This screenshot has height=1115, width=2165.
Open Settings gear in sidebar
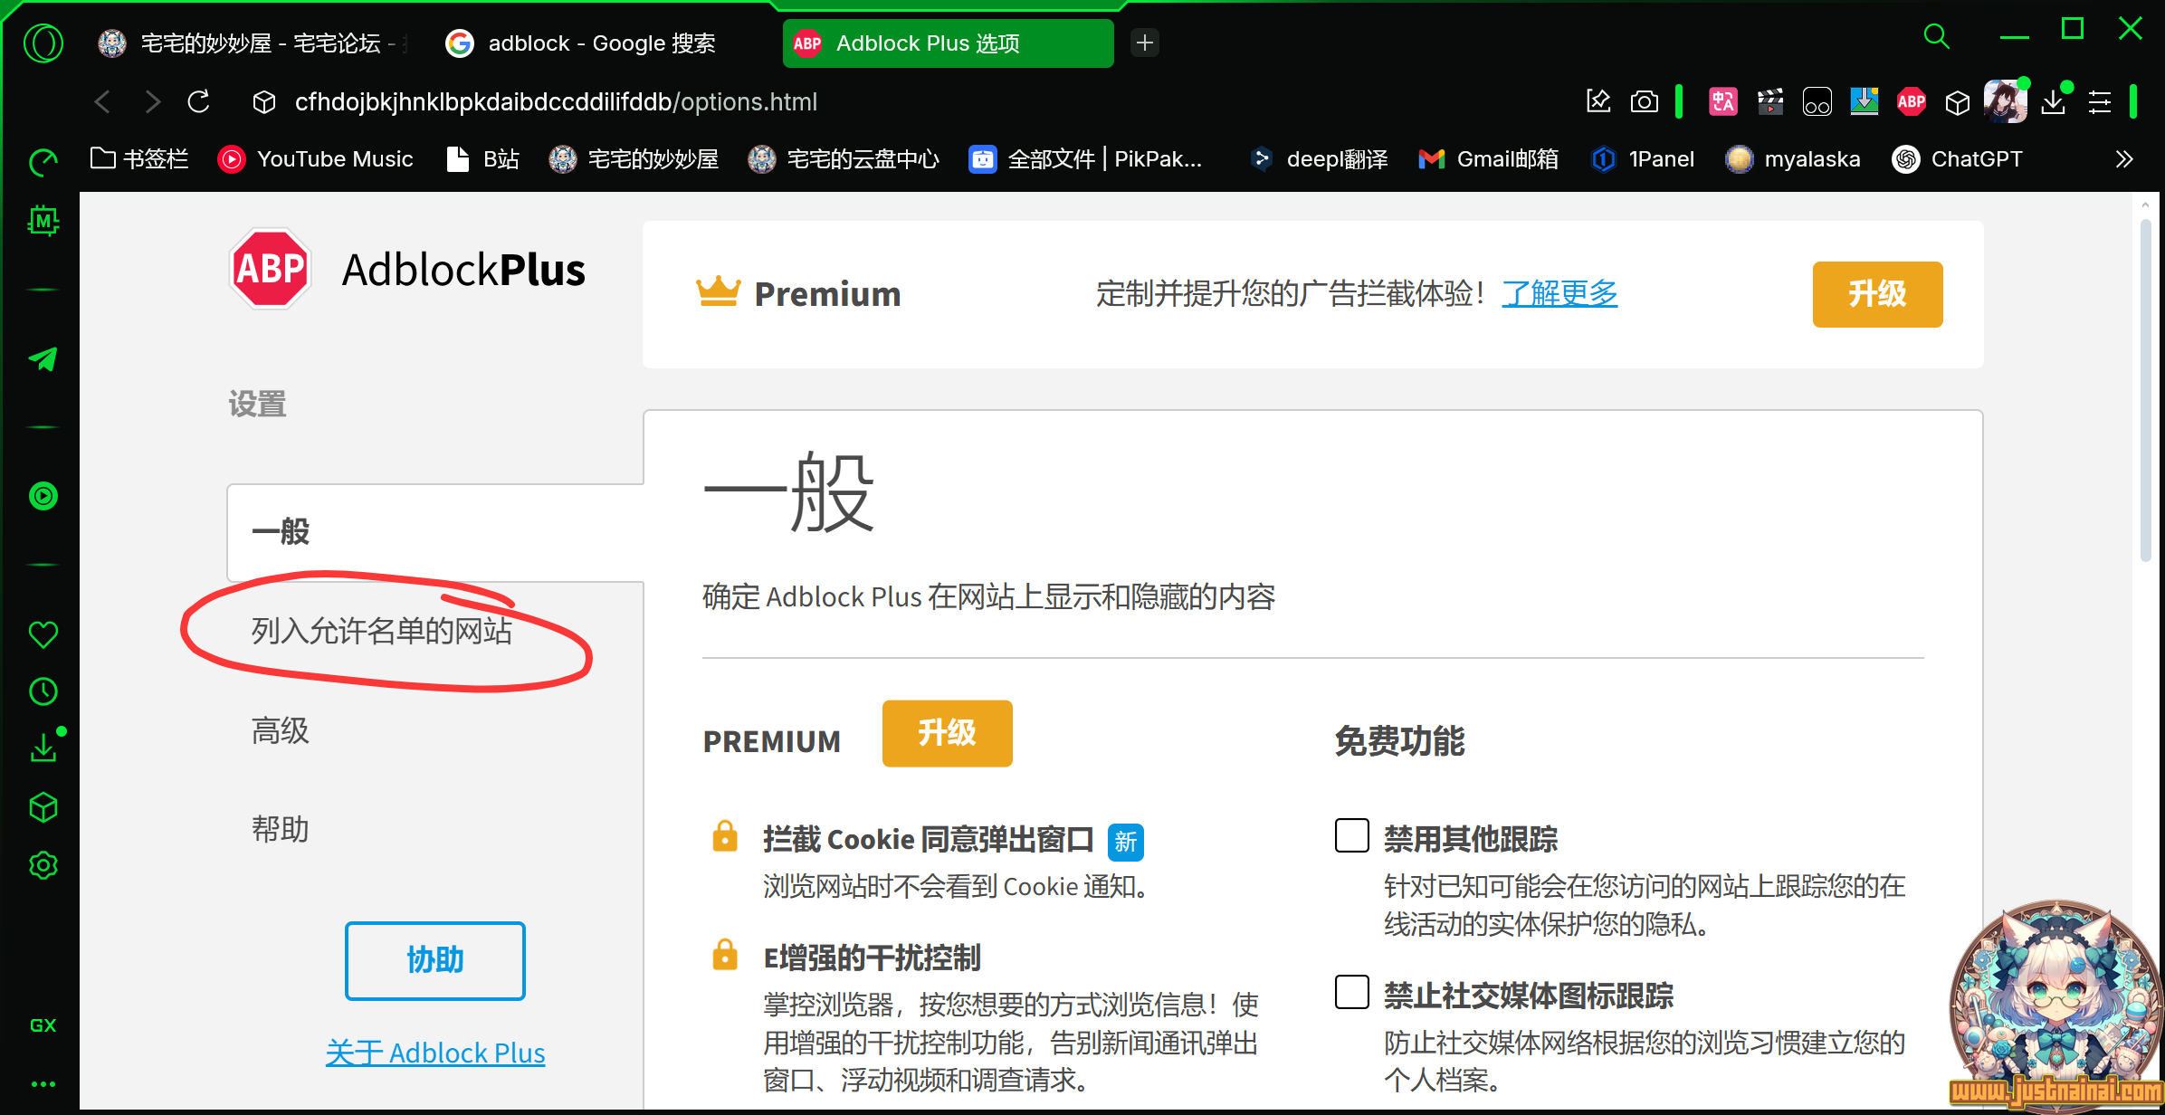click(x=43, y=865)
